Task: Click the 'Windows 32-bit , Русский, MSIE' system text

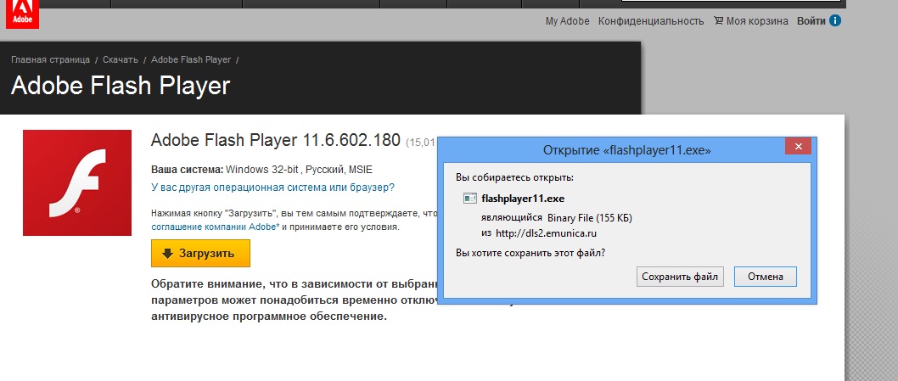Action: [300, 170]
